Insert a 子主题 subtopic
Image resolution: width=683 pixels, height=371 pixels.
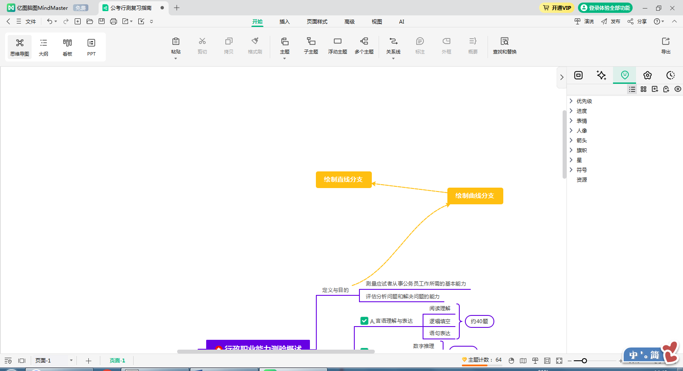coord(311,45)
